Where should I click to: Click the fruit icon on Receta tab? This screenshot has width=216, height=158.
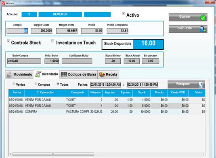pos(102,75)
